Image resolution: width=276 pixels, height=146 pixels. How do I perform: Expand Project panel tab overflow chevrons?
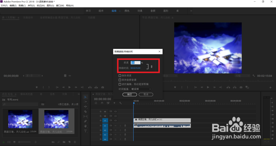click(x=79, y=94)
